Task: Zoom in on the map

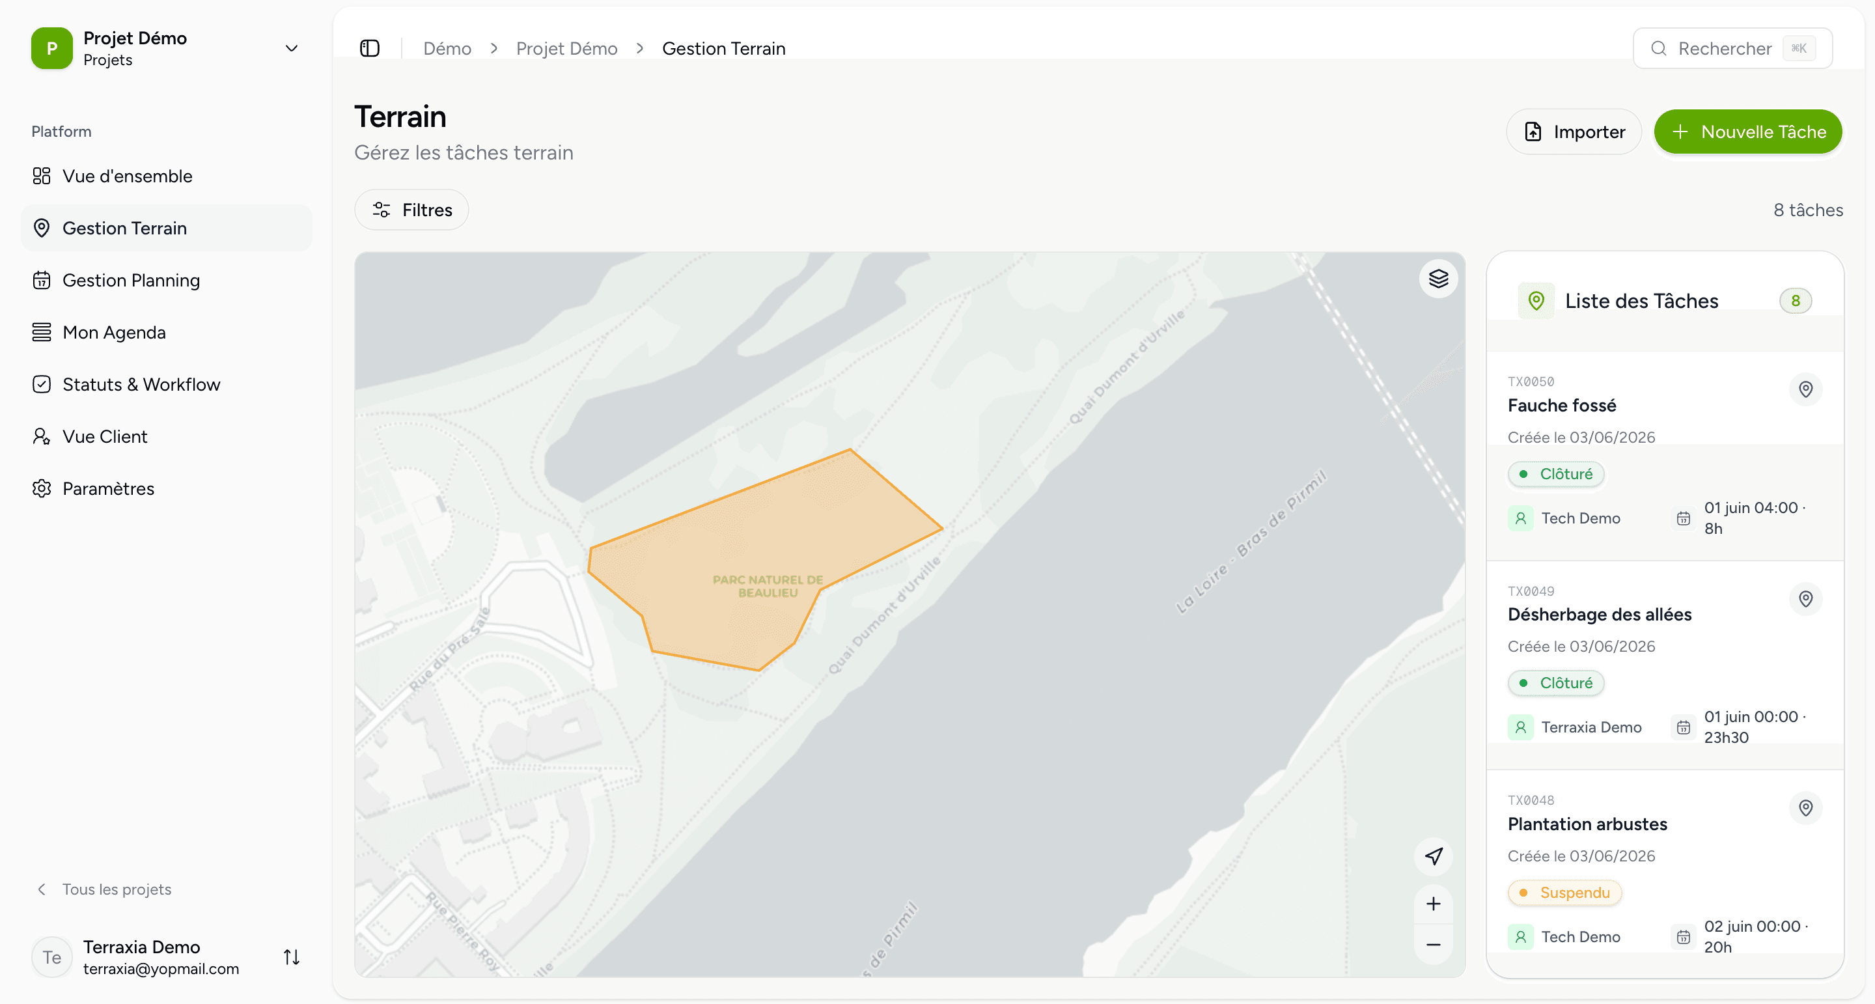Action: pos(1433,904)
